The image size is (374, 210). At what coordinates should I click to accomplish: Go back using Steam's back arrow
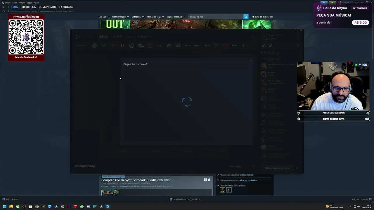[4, 7]
